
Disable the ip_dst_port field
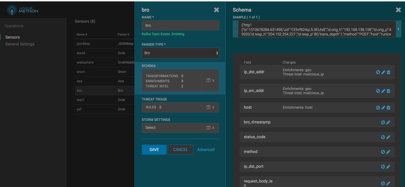coord(383,167)
